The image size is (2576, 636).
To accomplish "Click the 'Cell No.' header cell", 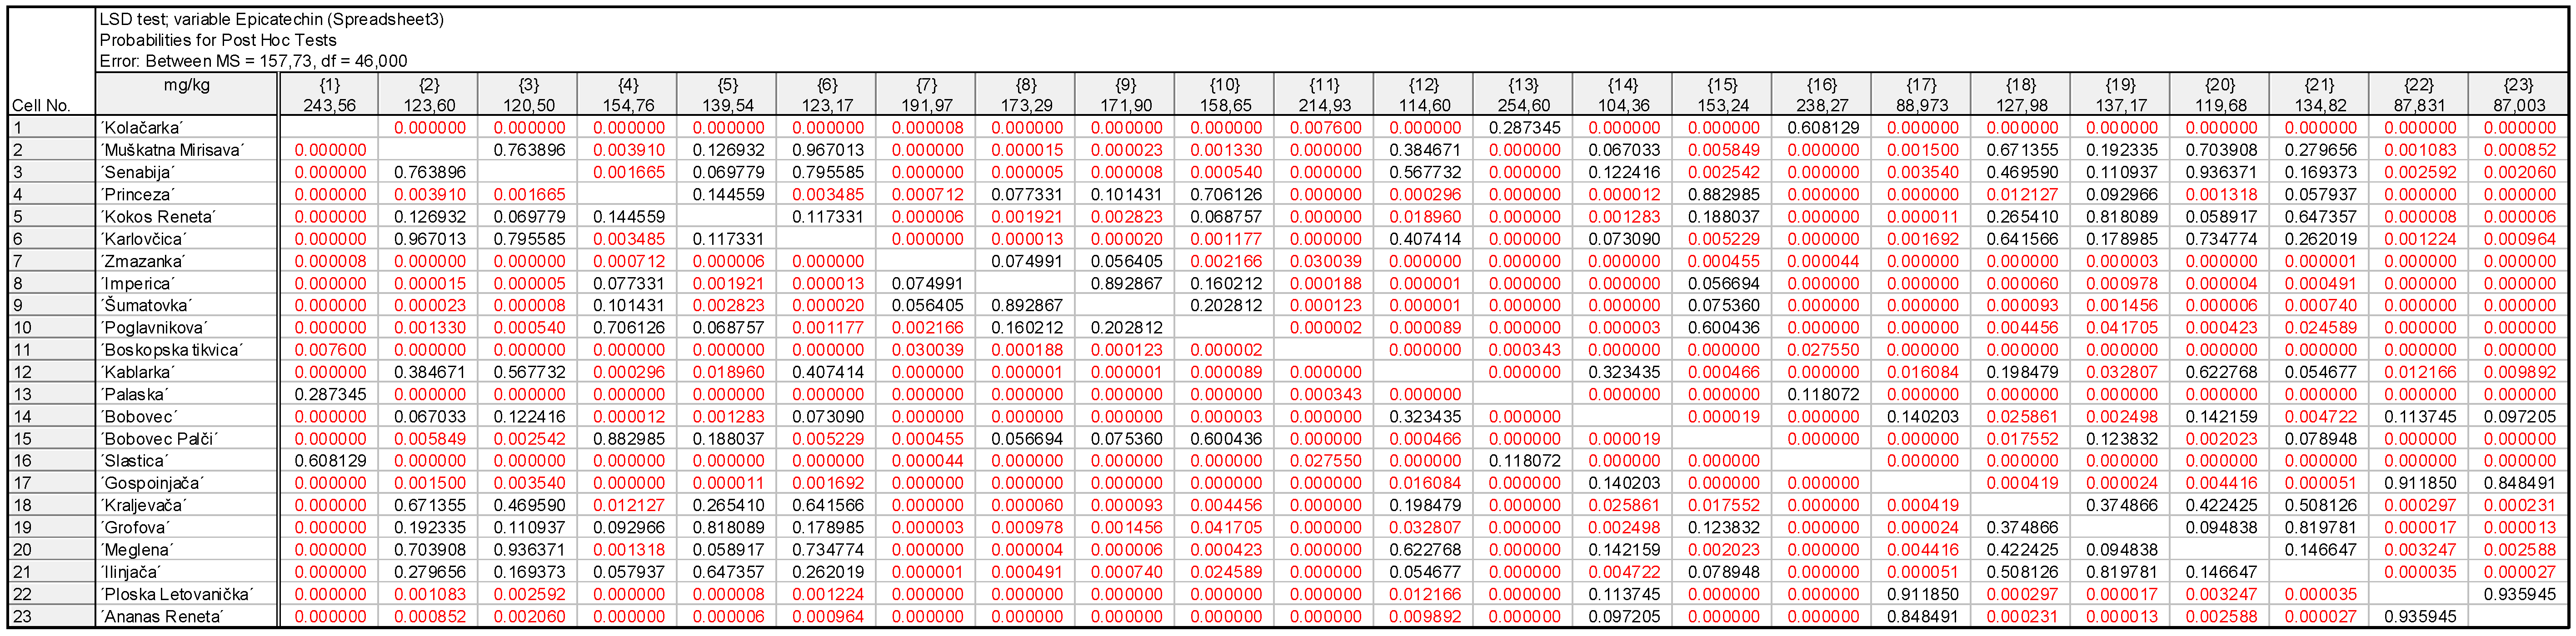I will click(41, 105).
